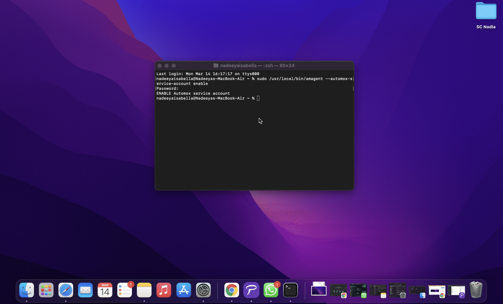Open Launchpad in the Dock
The height and width of the screenshot is (304, 503).
click(x=46, y=290)
